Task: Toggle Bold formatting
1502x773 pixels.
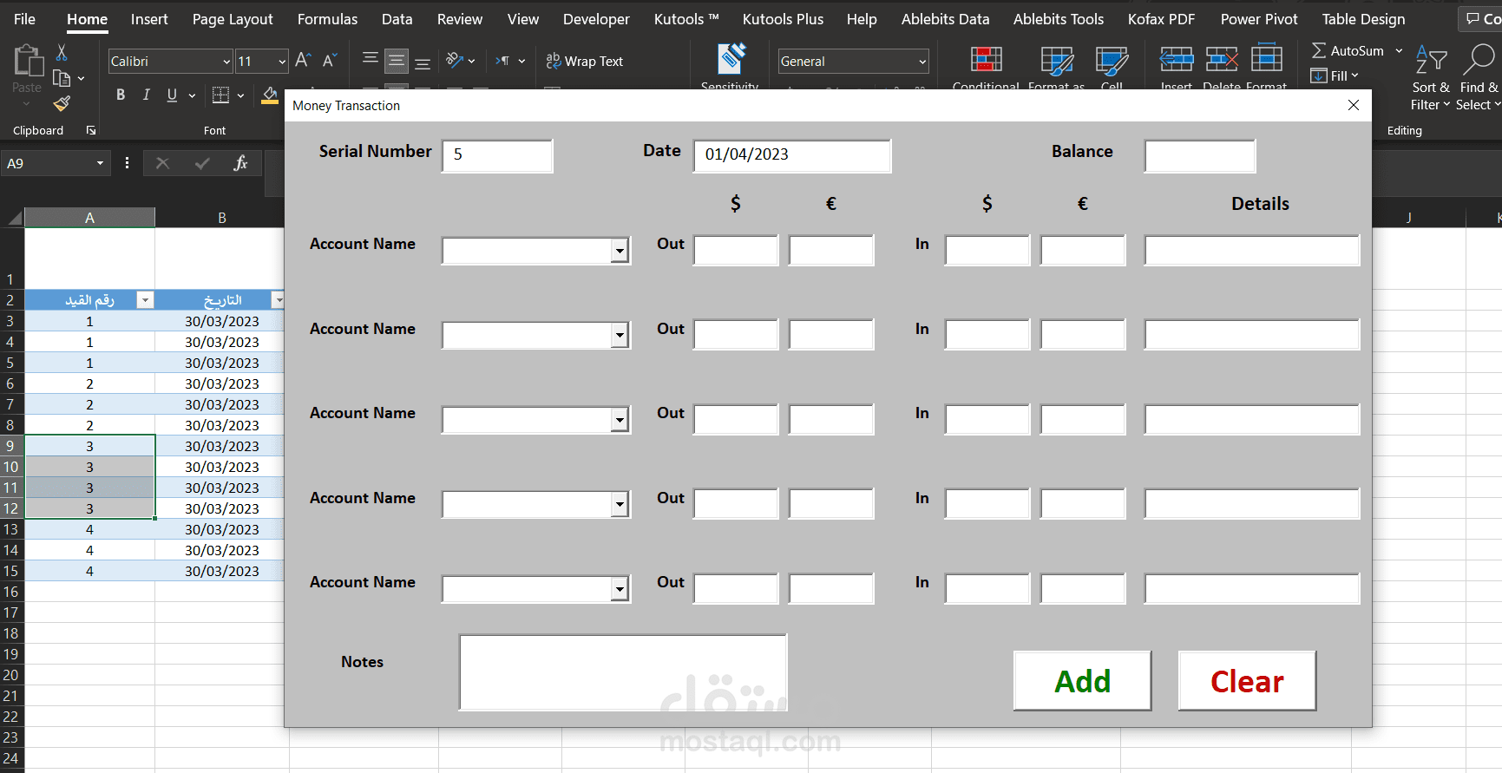Action: [121, 95]
